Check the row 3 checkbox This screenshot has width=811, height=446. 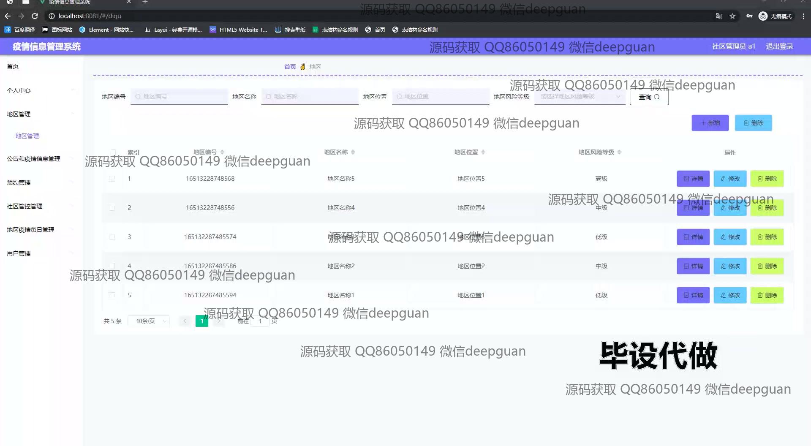tap(112, 237)
